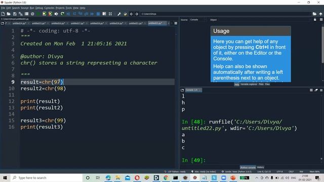
Task: Click the @ symbol finder toolbar icon
Action: tap(32, 14)
